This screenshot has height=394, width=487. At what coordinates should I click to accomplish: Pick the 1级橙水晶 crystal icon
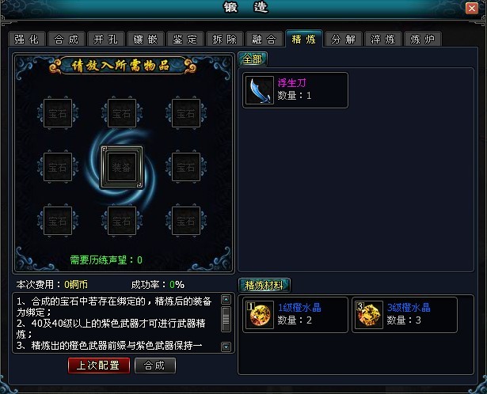click(x=260, y=315)
